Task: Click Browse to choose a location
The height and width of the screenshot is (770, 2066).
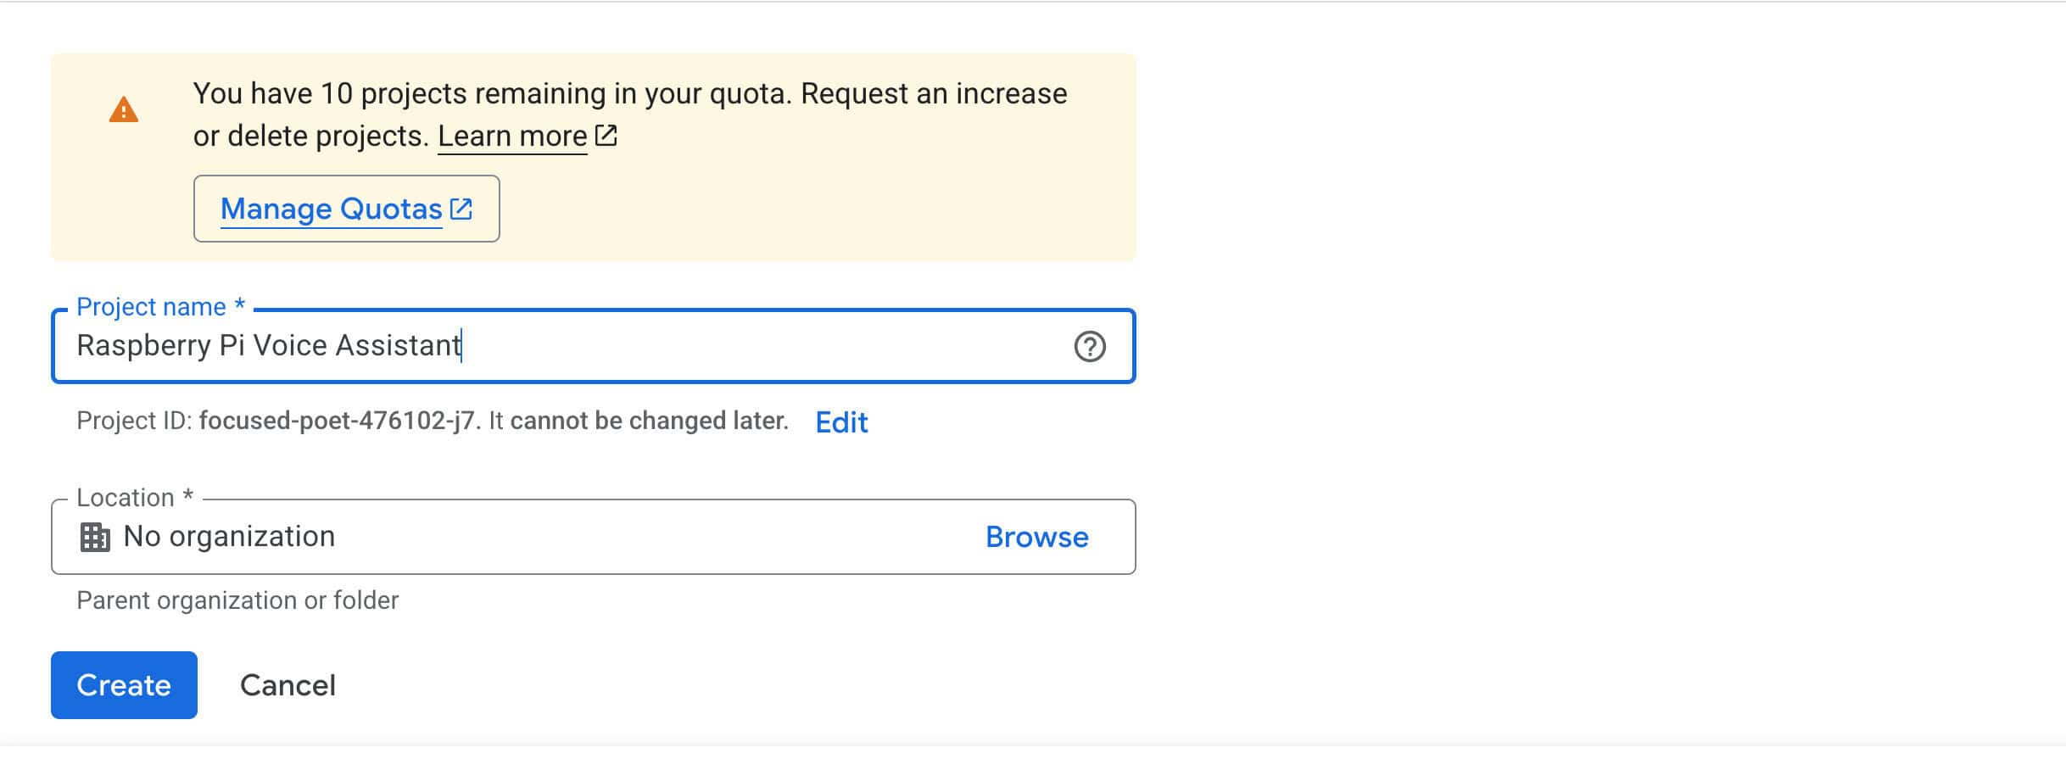Action: click(1036, 537)
